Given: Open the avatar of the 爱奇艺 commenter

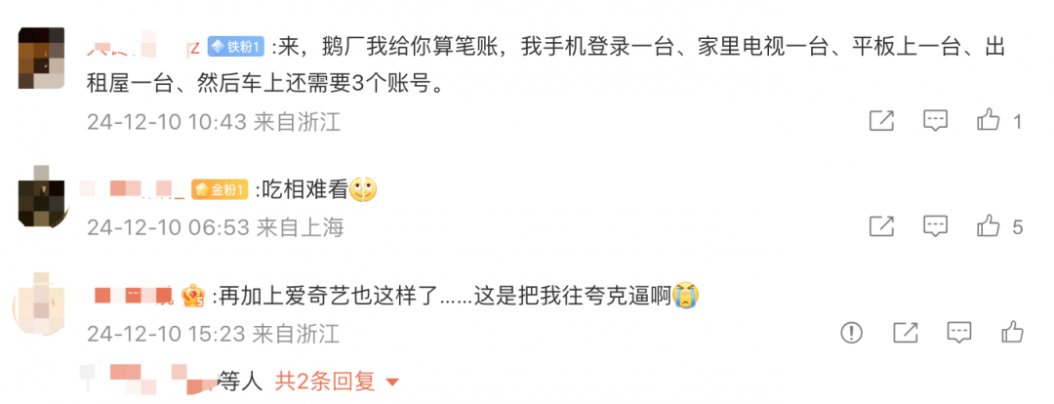Looking at the screenshot, I should tap(40, 303).
